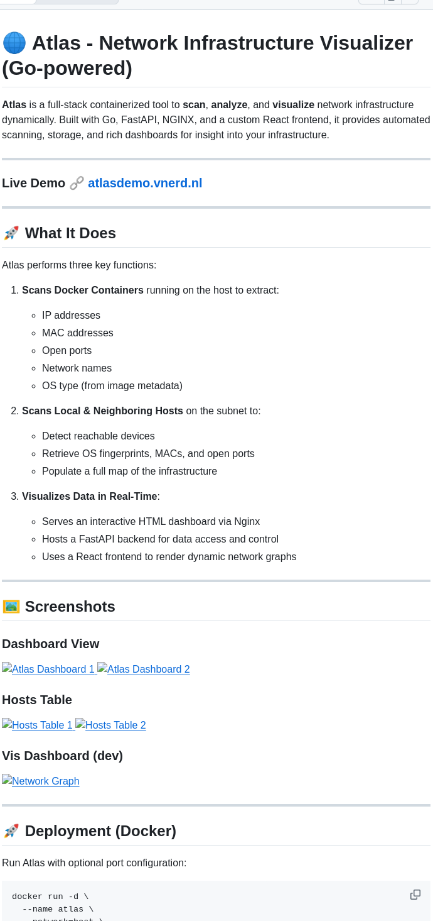Click the Vis Dashboard (dev) subheading
The height and width of the screenshot is (921, 433).
pos(62,756)
